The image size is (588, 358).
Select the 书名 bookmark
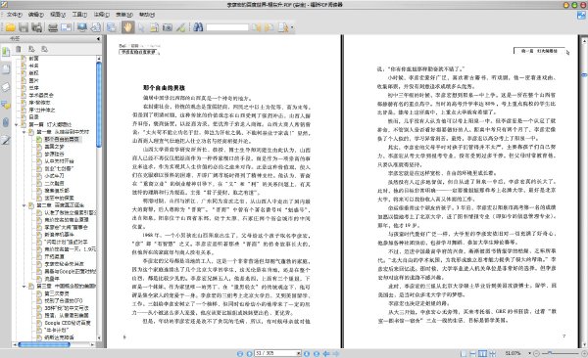coord(33,66)
